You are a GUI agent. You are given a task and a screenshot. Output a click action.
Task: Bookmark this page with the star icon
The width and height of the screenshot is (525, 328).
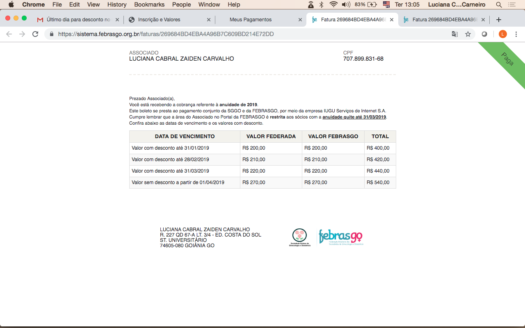click(468, 34)
